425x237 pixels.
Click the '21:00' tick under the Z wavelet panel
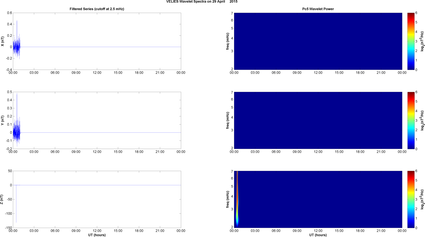tap(381, 231)
